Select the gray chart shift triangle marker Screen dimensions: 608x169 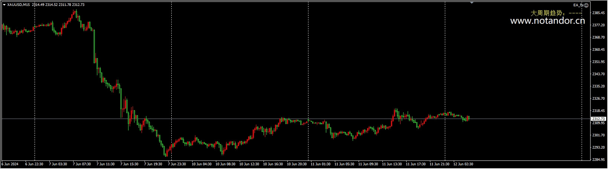472,3
